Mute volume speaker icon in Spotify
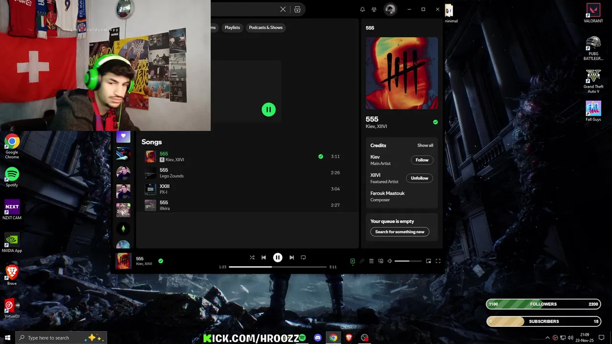 point(390,261)
